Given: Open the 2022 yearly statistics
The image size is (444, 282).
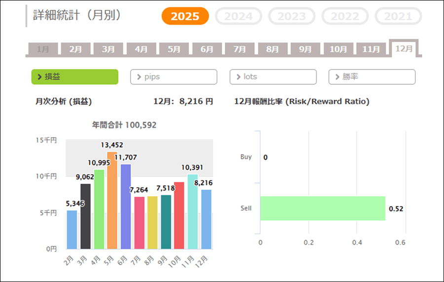Looking at the screenshot, I should 345,16.
